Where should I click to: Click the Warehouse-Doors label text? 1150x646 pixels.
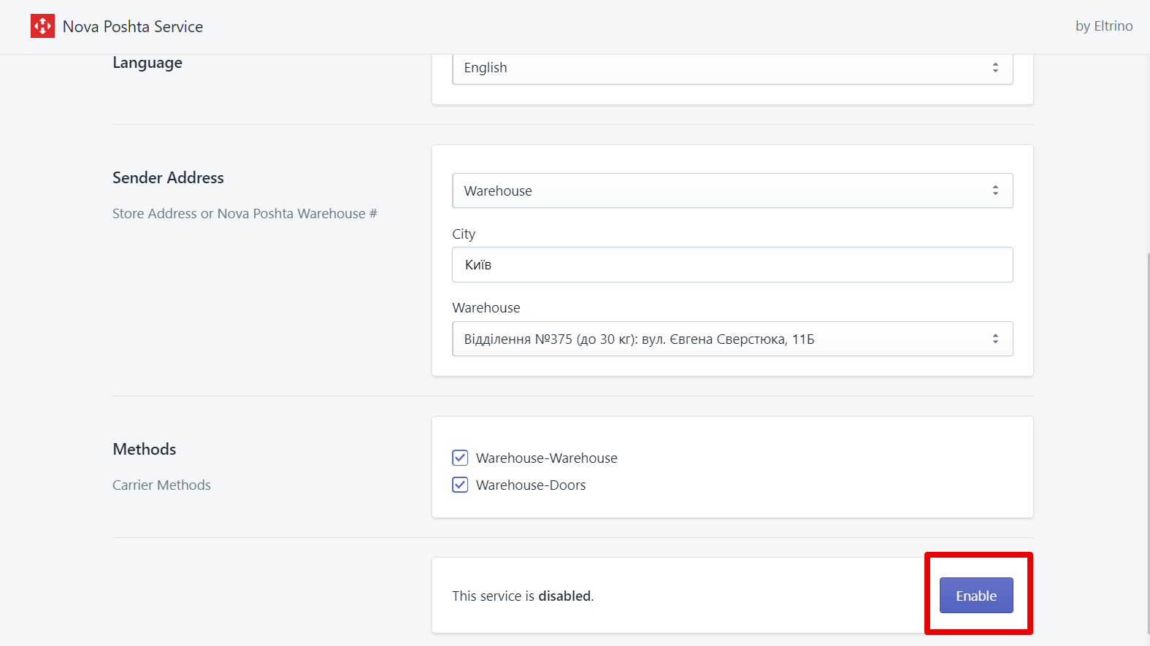tap(531, 485)
